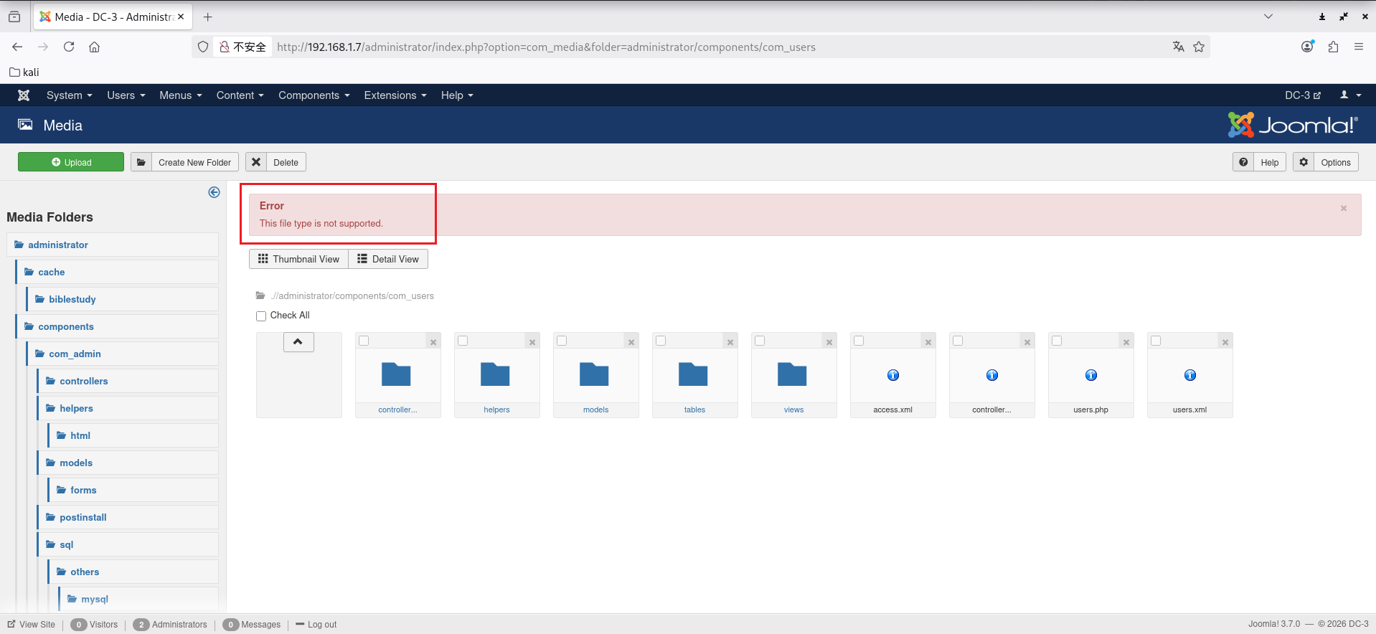Collapse the Media Folders sidebar arrow icon
1376x634 pixels.
click(214, 192)
